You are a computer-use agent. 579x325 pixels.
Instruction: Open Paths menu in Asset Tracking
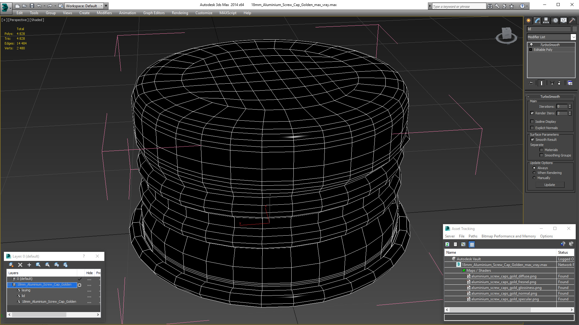(x=473, y=236)
